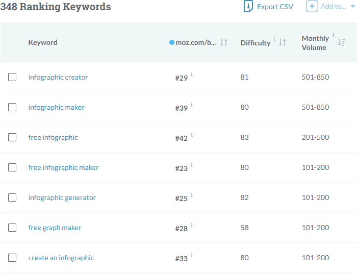Expand the Add to dropdown arrow
The image size is (357, 273).
pyautogui.click(x=352, y=7)
